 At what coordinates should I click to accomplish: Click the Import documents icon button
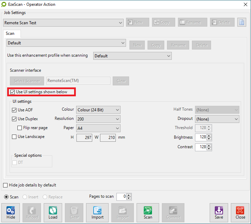pos(97,213)
